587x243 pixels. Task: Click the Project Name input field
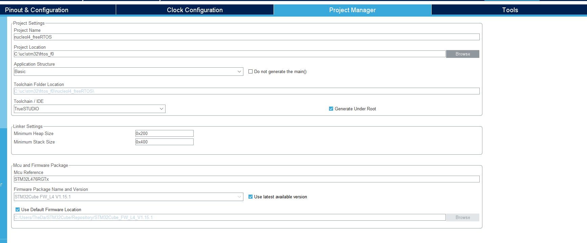click(246, 37)
